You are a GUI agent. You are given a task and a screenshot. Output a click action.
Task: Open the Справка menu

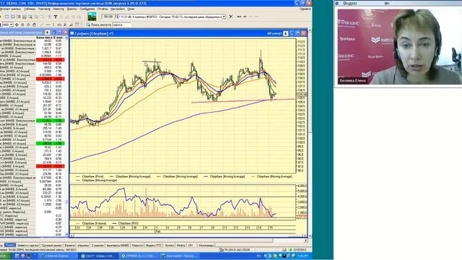click(x=305, y=9)
